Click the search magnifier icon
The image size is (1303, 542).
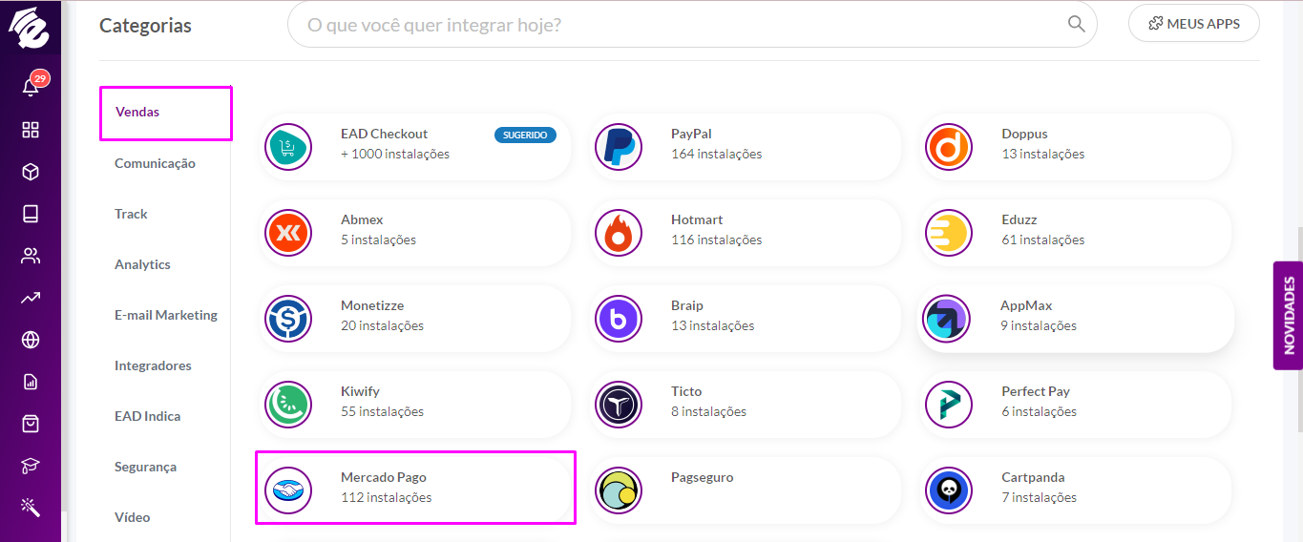point(1076,24)
